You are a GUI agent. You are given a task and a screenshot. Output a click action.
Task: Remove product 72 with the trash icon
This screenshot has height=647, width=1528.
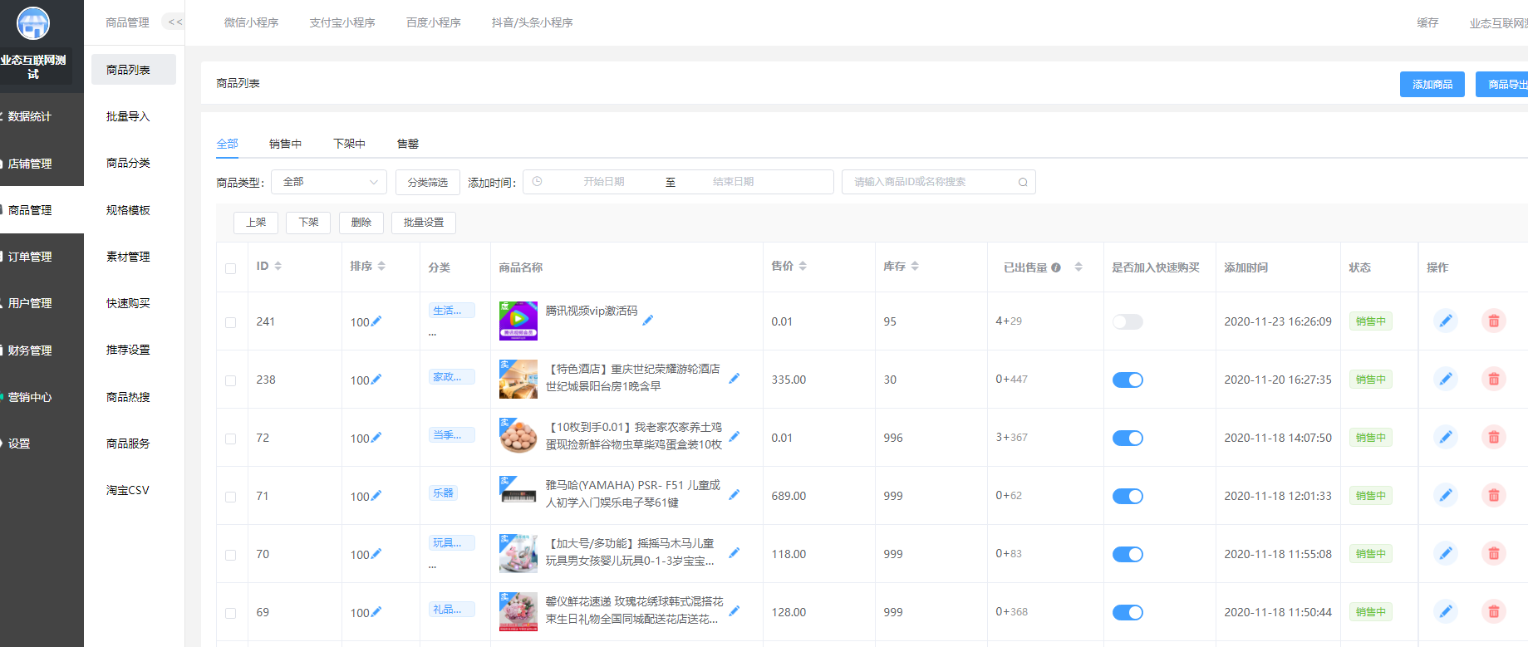[1493, 437]
